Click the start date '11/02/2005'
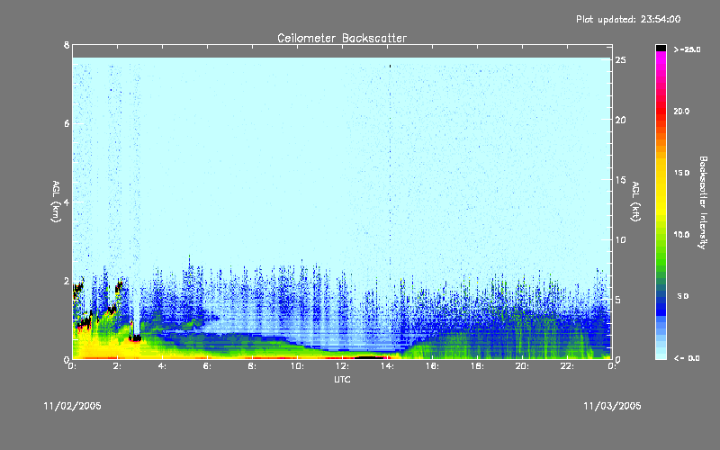The image size is (720, 450). click(73, 406)
